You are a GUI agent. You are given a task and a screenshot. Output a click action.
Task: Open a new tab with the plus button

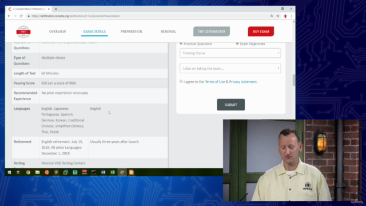(x=56, y=9)
